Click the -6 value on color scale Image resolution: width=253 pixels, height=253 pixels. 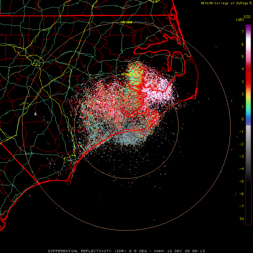click(x=241, y=194)
